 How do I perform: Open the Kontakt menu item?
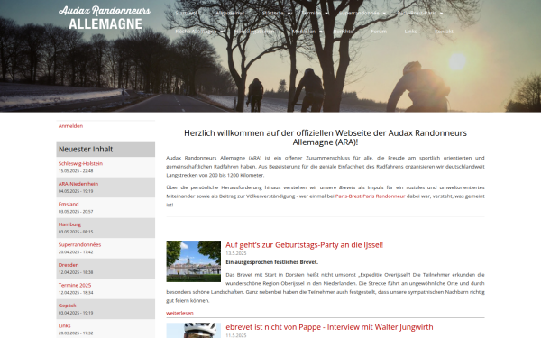[444, 32]
